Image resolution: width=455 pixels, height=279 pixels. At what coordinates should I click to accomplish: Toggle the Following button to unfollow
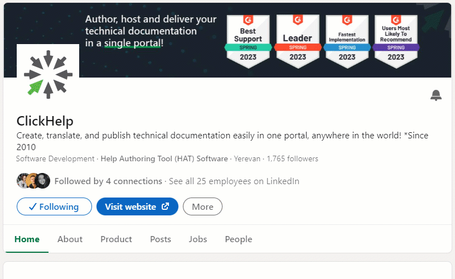point(54,206)
